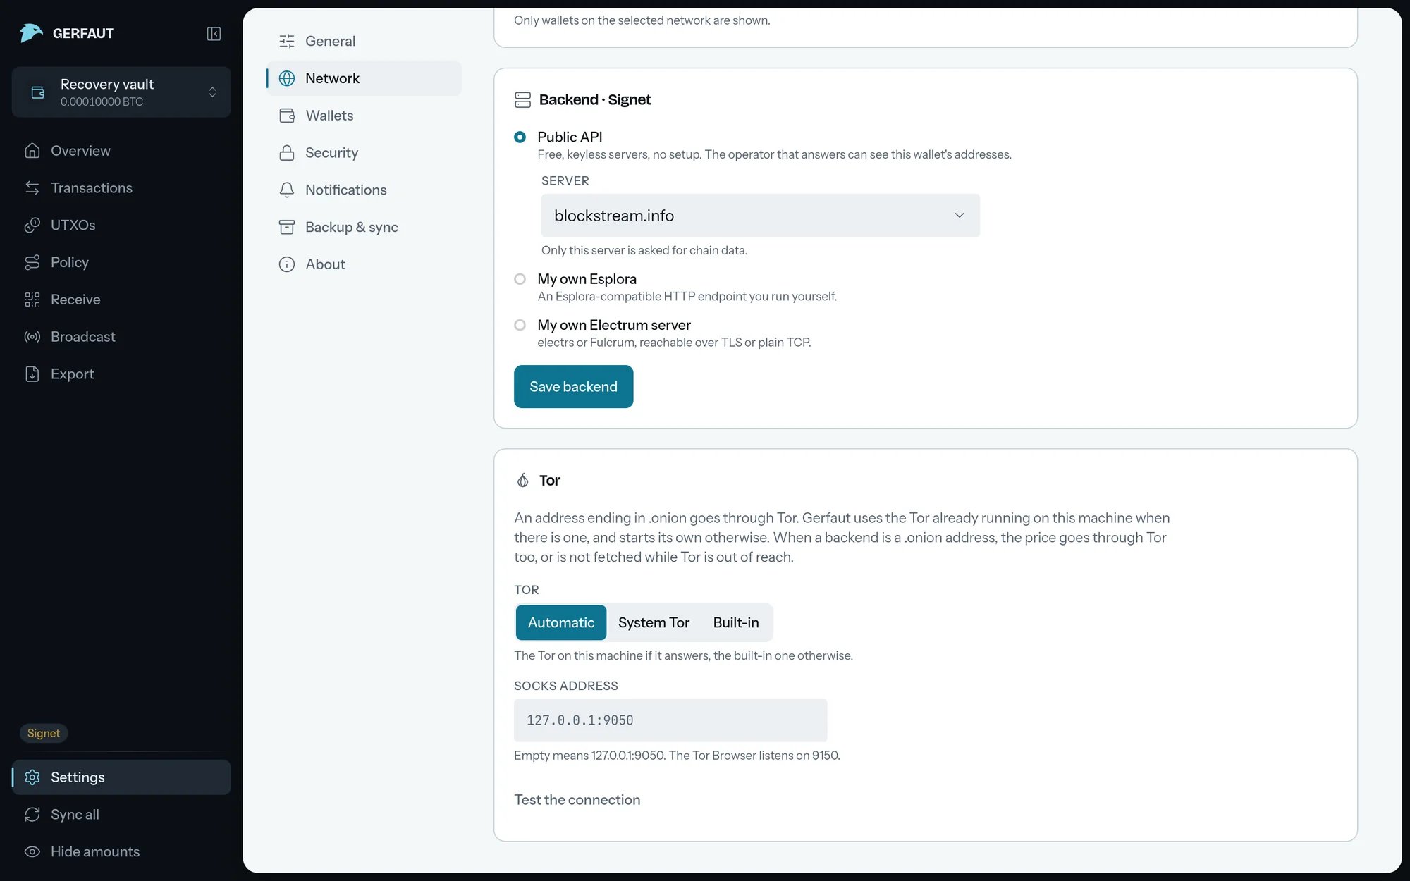Click the Transactions arrows icon
Screen dimensions: 1410x881
[x=32, y=188]
